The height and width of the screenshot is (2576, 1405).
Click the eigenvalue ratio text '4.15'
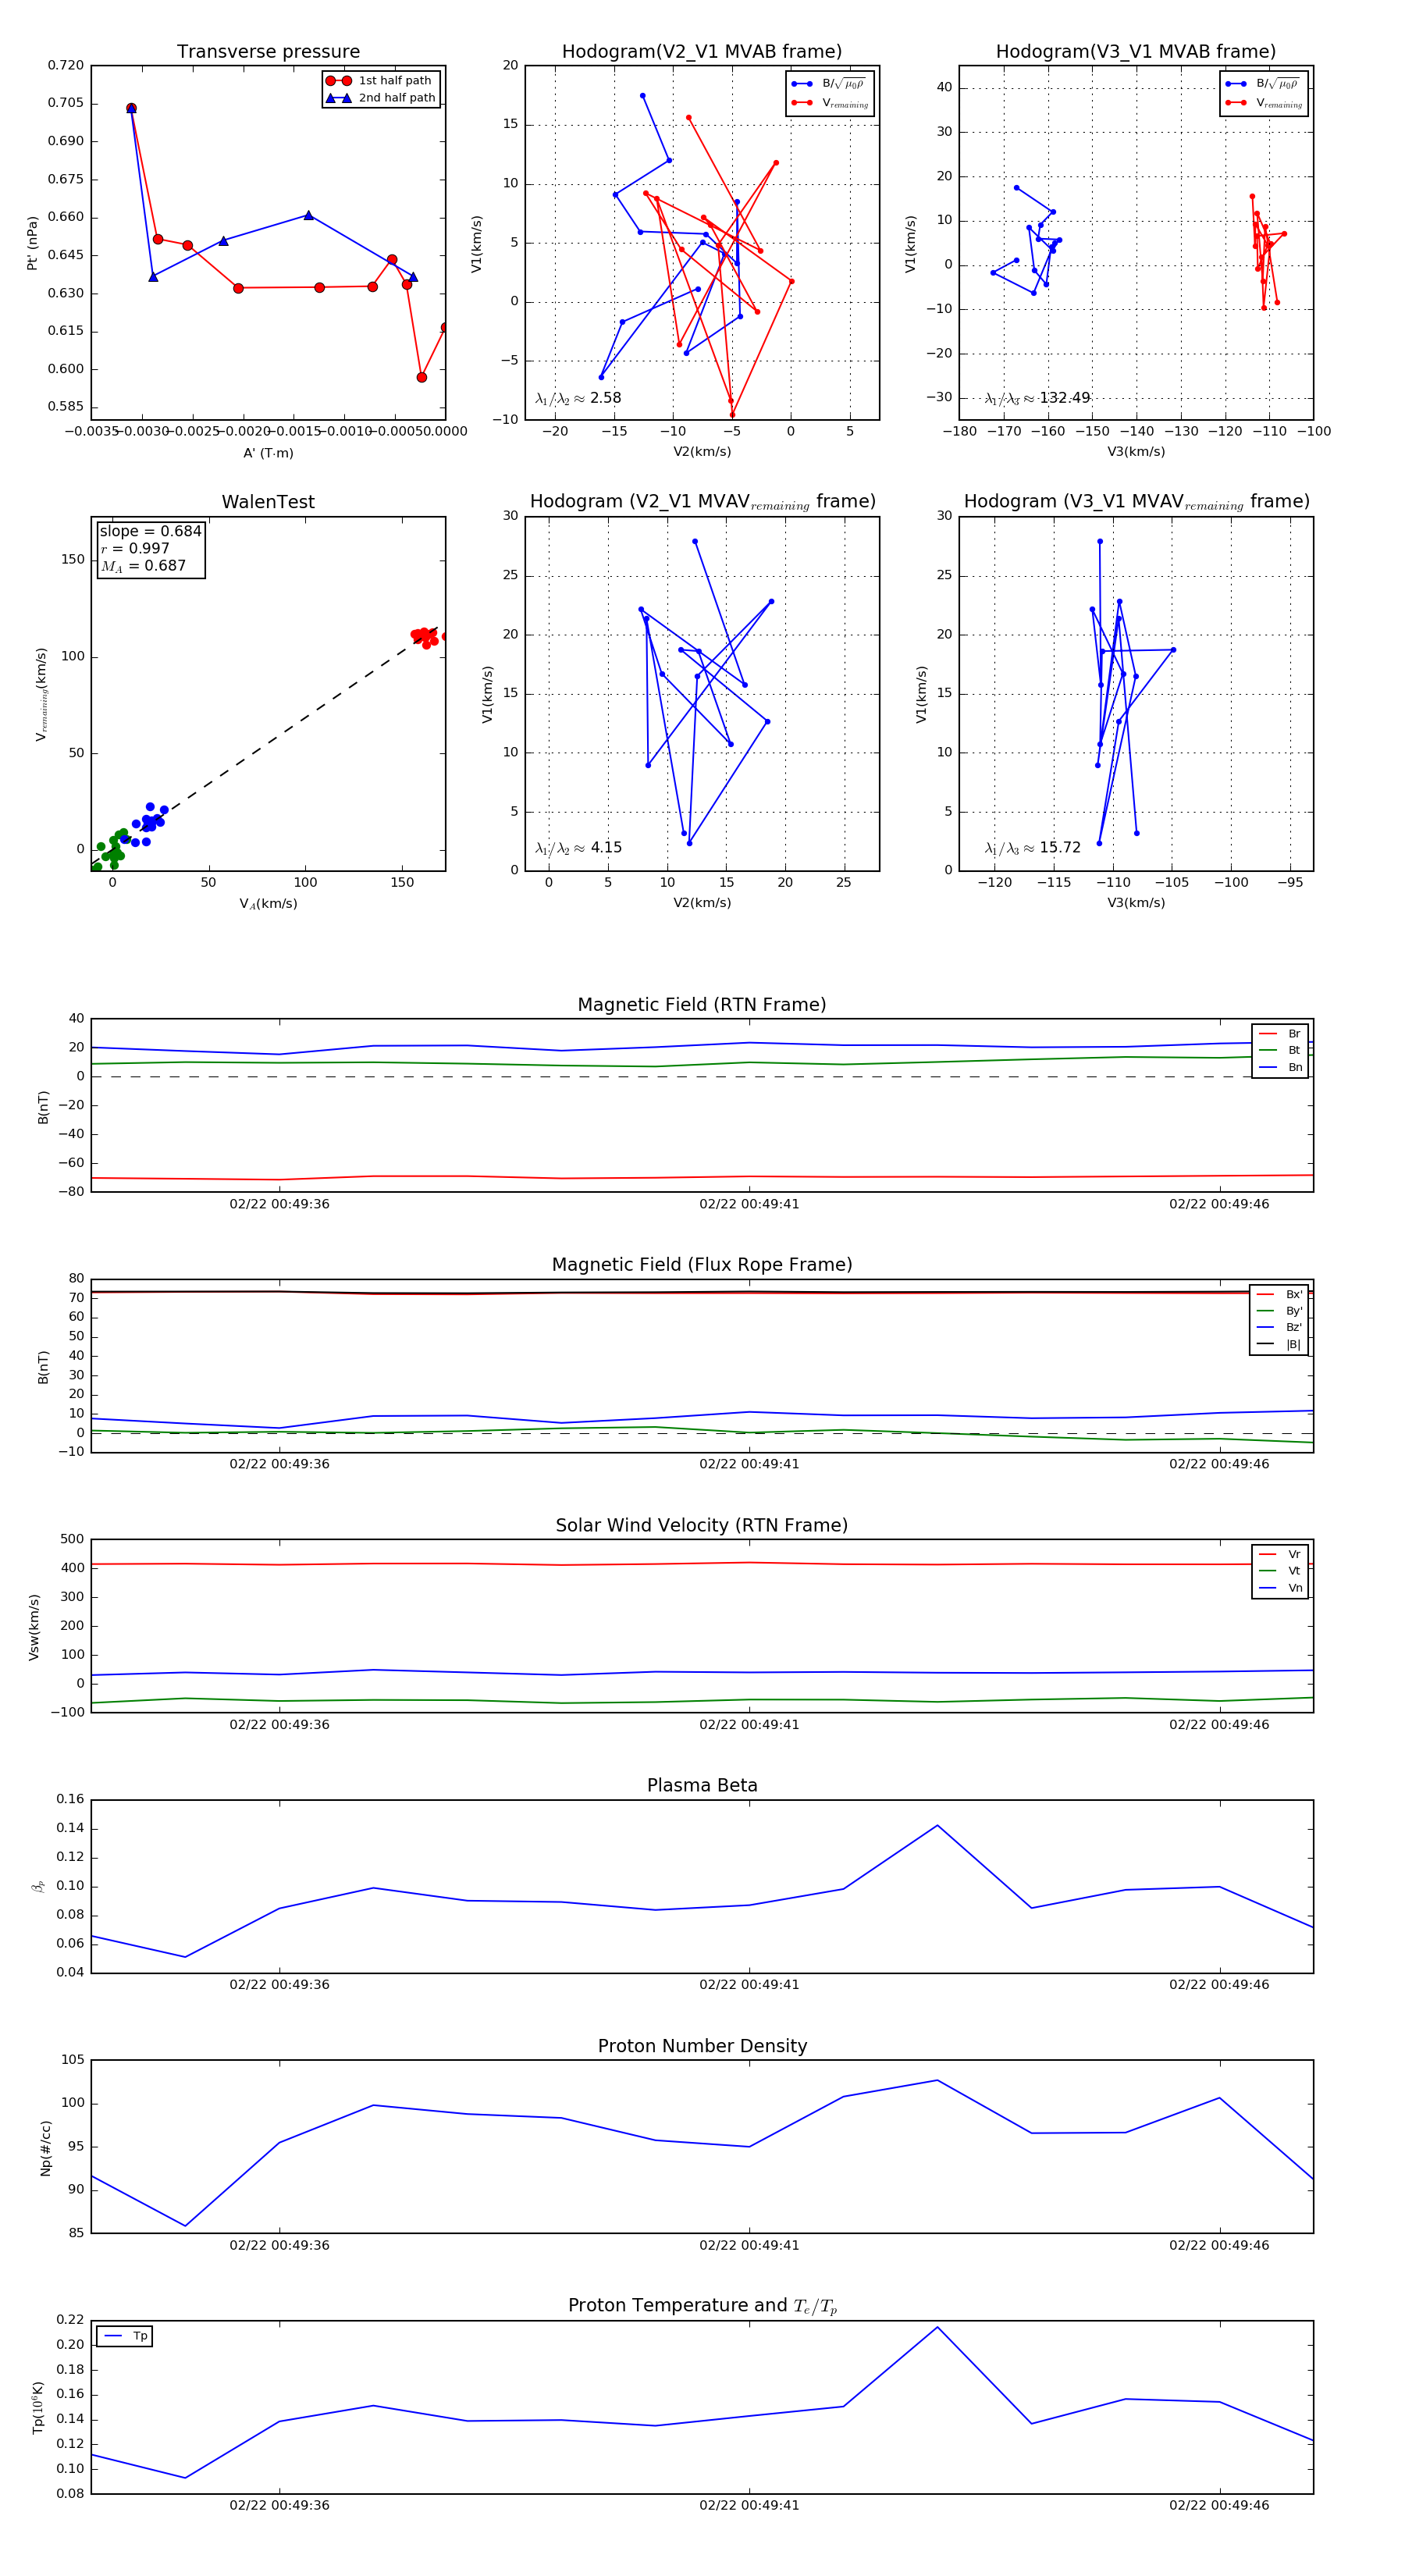click(605, 848)
